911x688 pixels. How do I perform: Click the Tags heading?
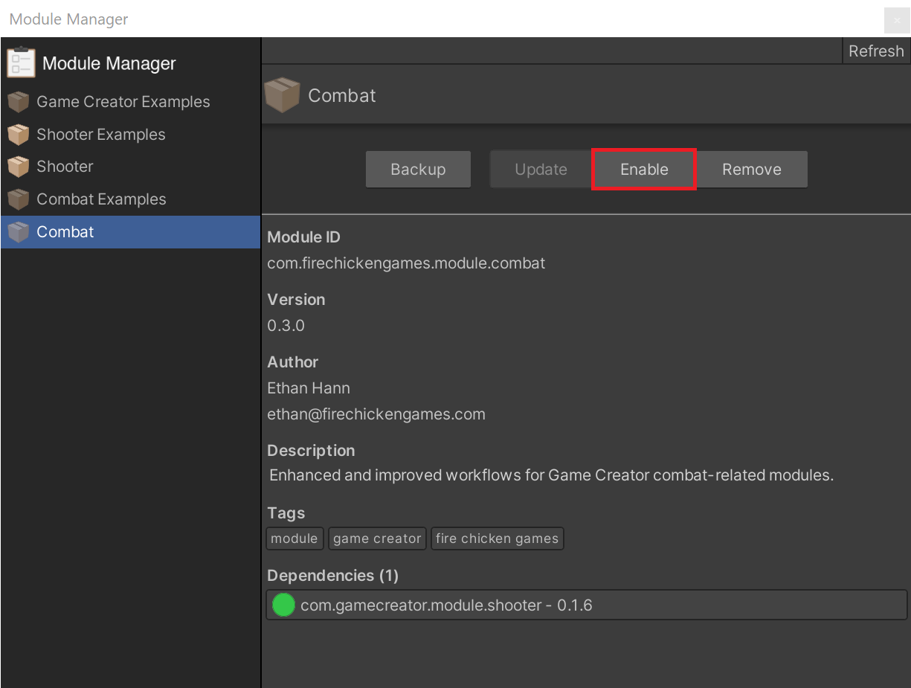click(x=286, y=513)
